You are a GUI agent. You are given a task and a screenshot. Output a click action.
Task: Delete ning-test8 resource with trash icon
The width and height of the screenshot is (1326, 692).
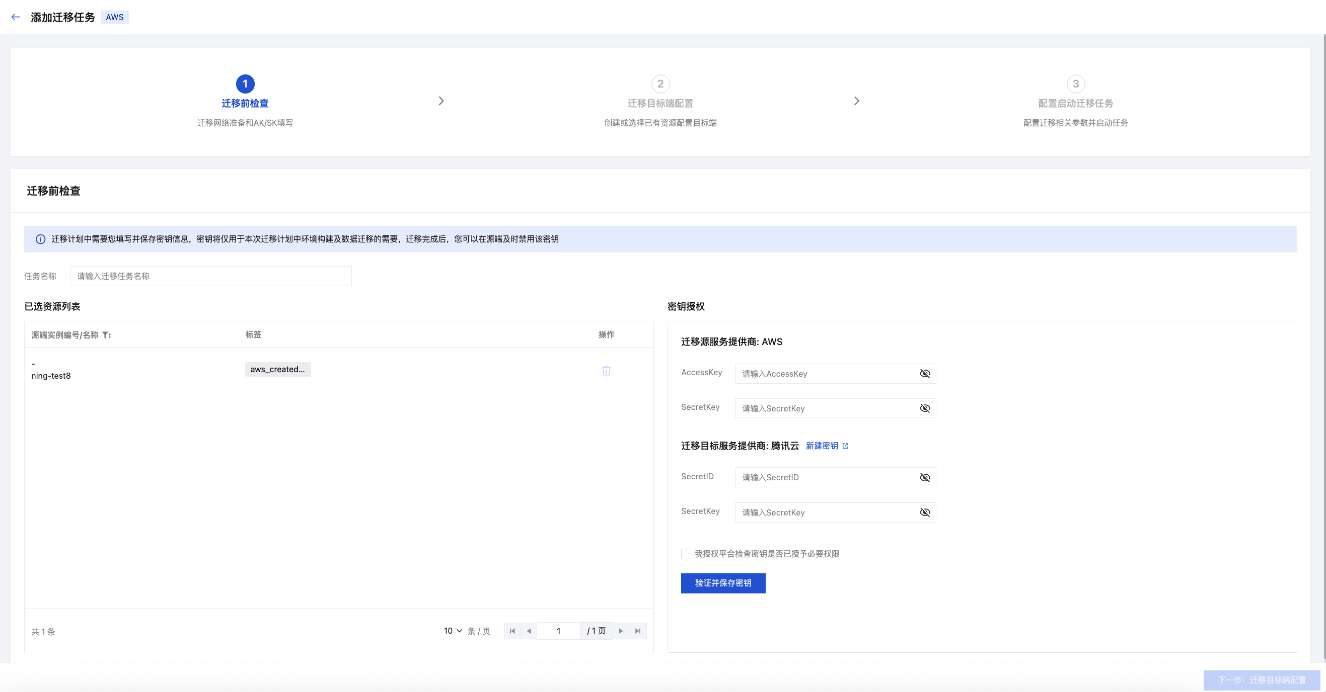[606, 370]
